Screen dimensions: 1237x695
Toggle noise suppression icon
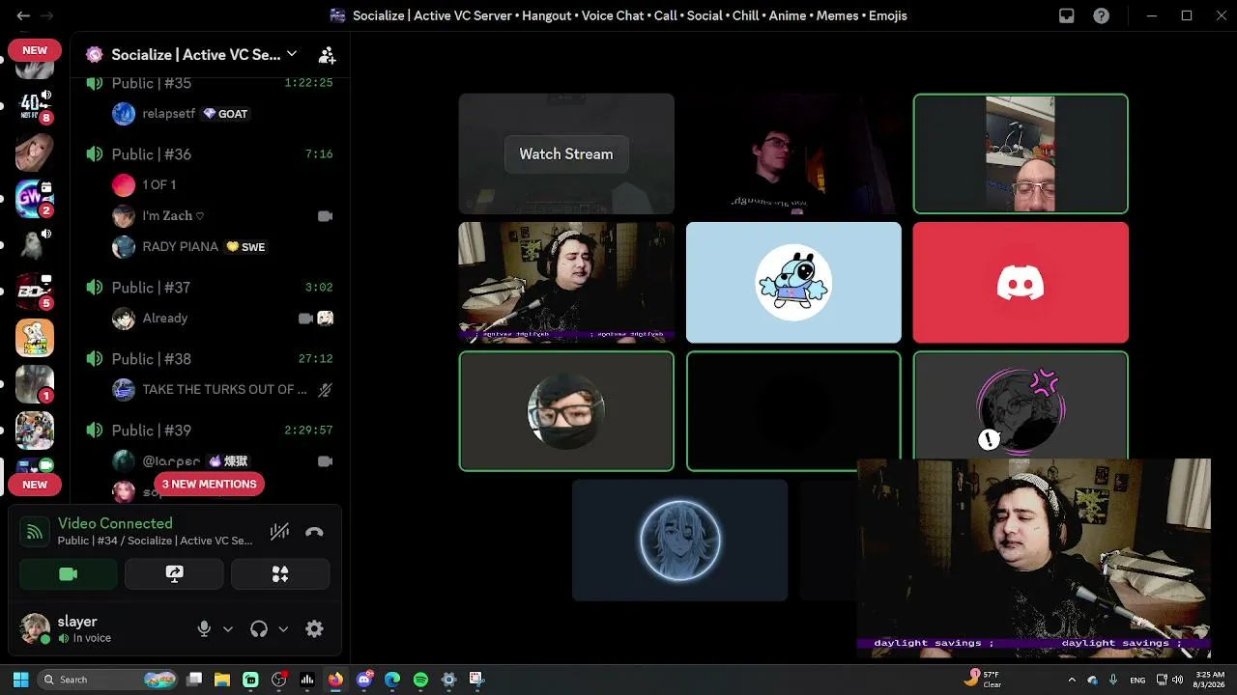(x=279, y=532)
